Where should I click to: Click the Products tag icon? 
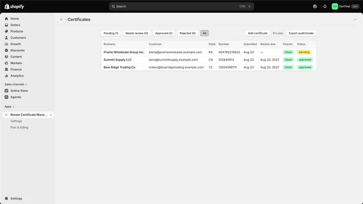point(6,31)
